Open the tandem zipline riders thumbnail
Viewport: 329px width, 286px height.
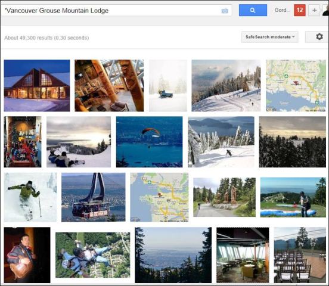(x=93, y=255)
